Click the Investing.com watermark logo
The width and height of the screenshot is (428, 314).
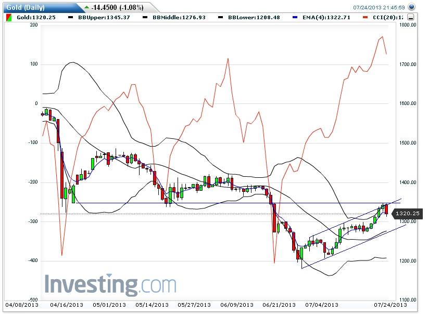pos(110,285)
